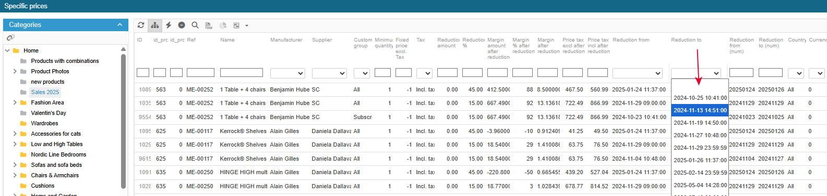This screenshot has width=827, height=196.
Task: Open the Fashion Area category
Action: (47, 102)
